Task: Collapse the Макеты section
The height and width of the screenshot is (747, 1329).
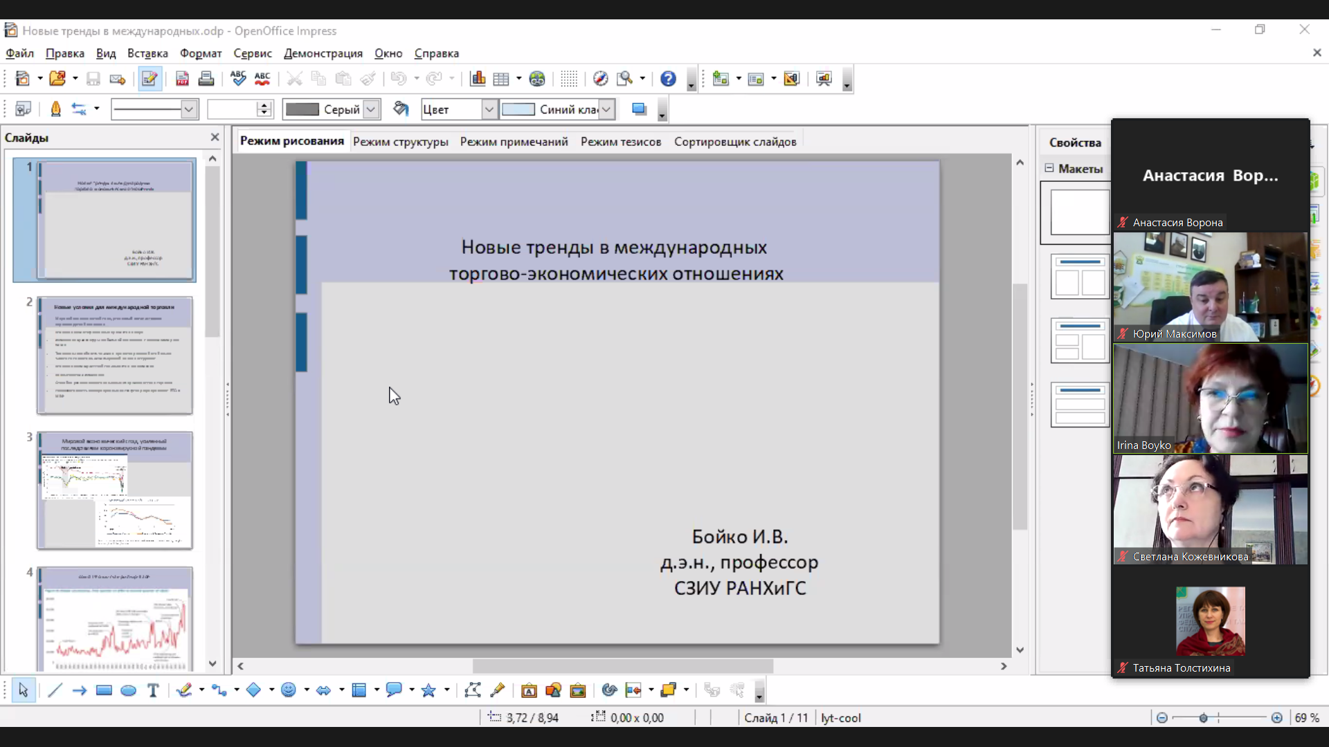Action: pyautogui.click(x=1049, y=168)
